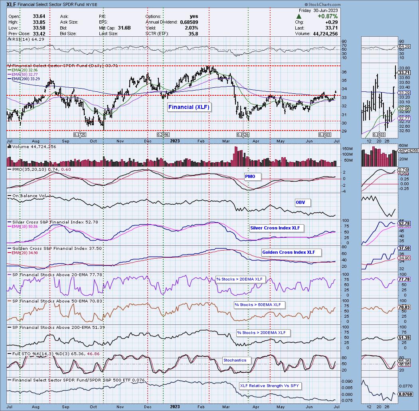Click the 70.83 value tag in zoom panel
The height and width of the screenshot is (411, 419).
[x=404, y=307]
